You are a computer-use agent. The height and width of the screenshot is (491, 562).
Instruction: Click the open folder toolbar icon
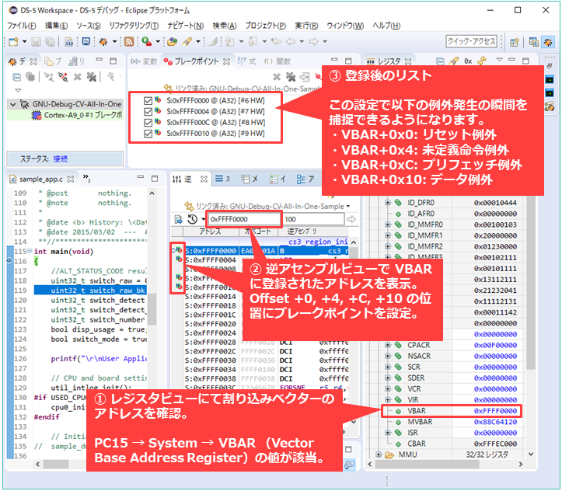[x=172, y=42]
